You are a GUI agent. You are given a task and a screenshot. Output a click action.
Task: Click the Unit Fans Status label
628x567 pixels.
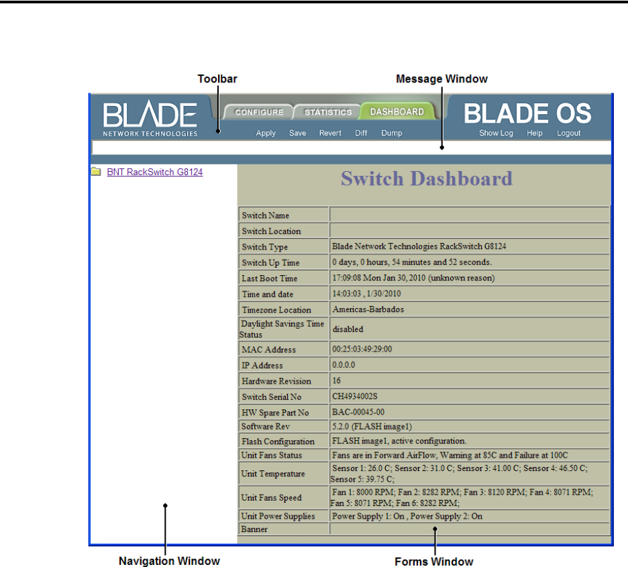pyautogui.click(x=272, y=456)
